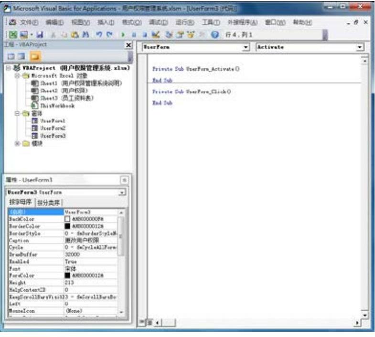Switch to Procedure View at the code window bottom

142,323
